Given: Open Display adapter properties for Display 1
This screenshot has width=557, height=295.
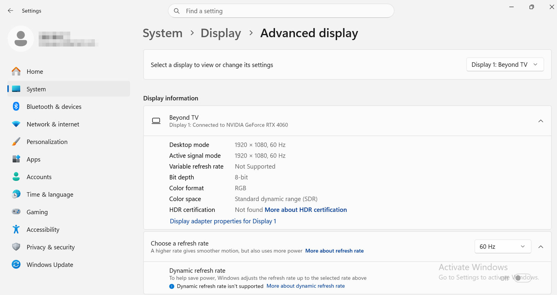Looking at the screenshot, I should (x=223, y=221).
